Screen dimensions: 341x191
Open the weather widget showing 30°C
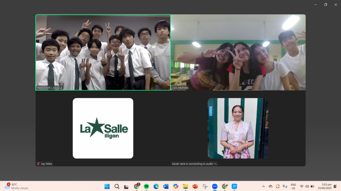[x=17, y=186]
